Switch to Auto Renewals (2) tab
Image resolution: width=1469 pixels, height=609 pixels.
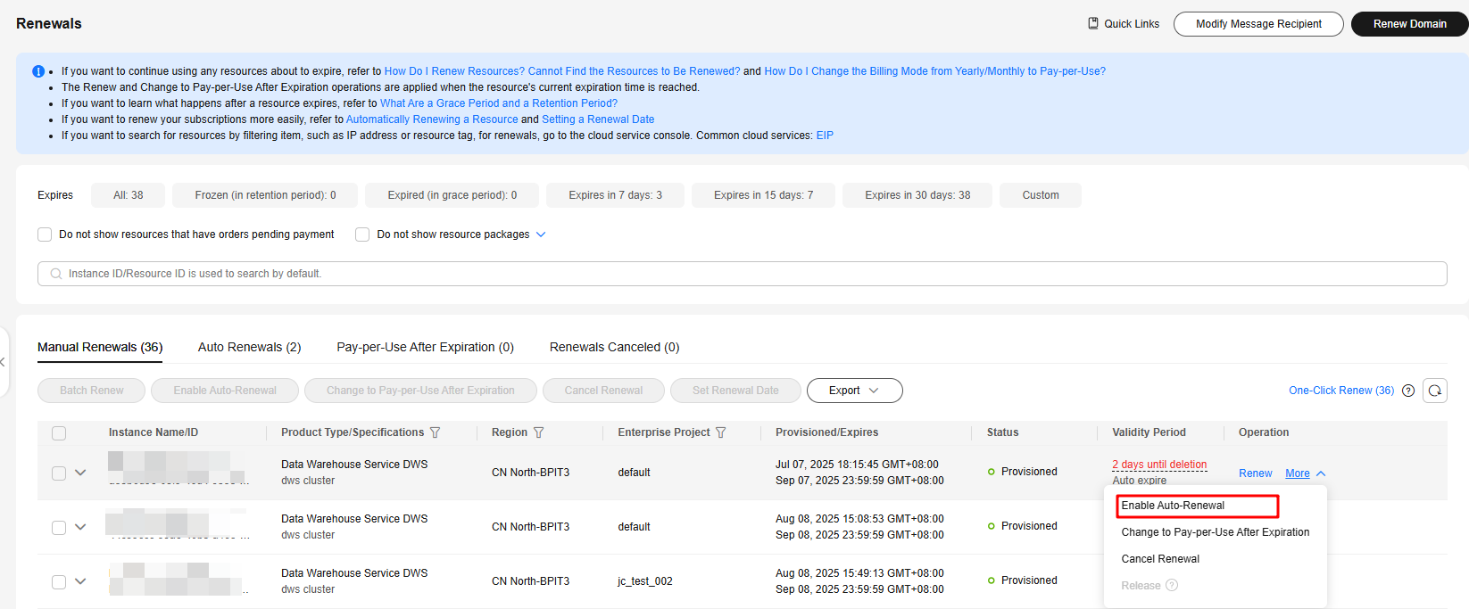tap(250, 347)
